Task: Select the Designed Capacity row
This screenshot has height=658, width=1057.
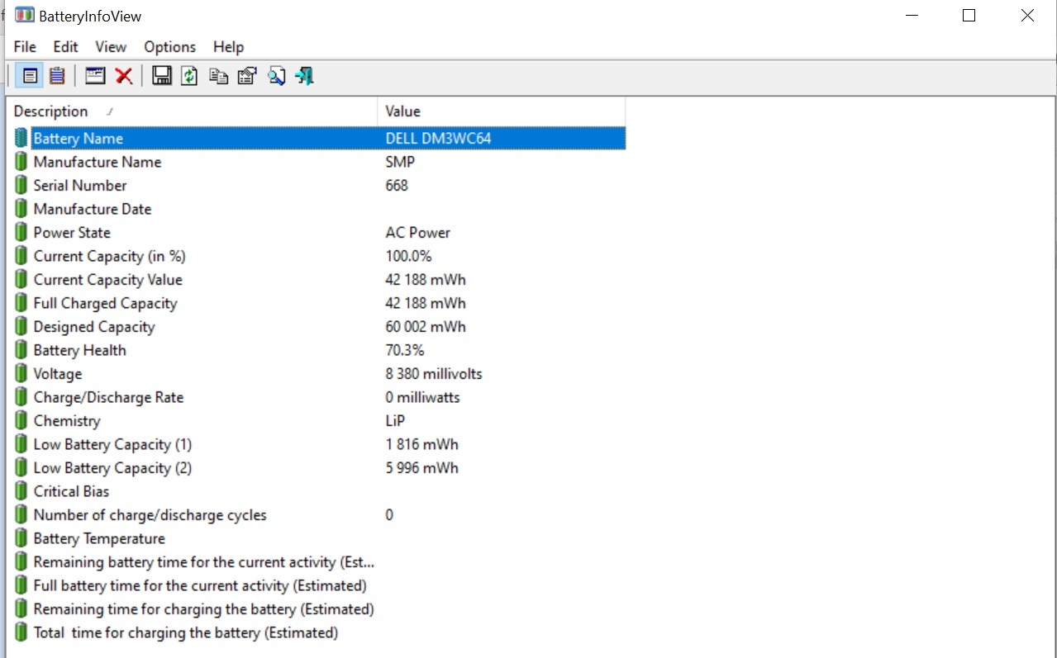Action: (93, 327)
